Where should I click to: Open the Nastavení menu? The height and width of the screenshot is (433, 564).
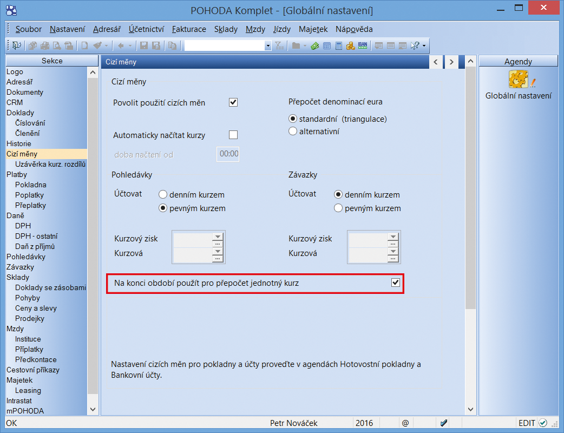(67, 29)
